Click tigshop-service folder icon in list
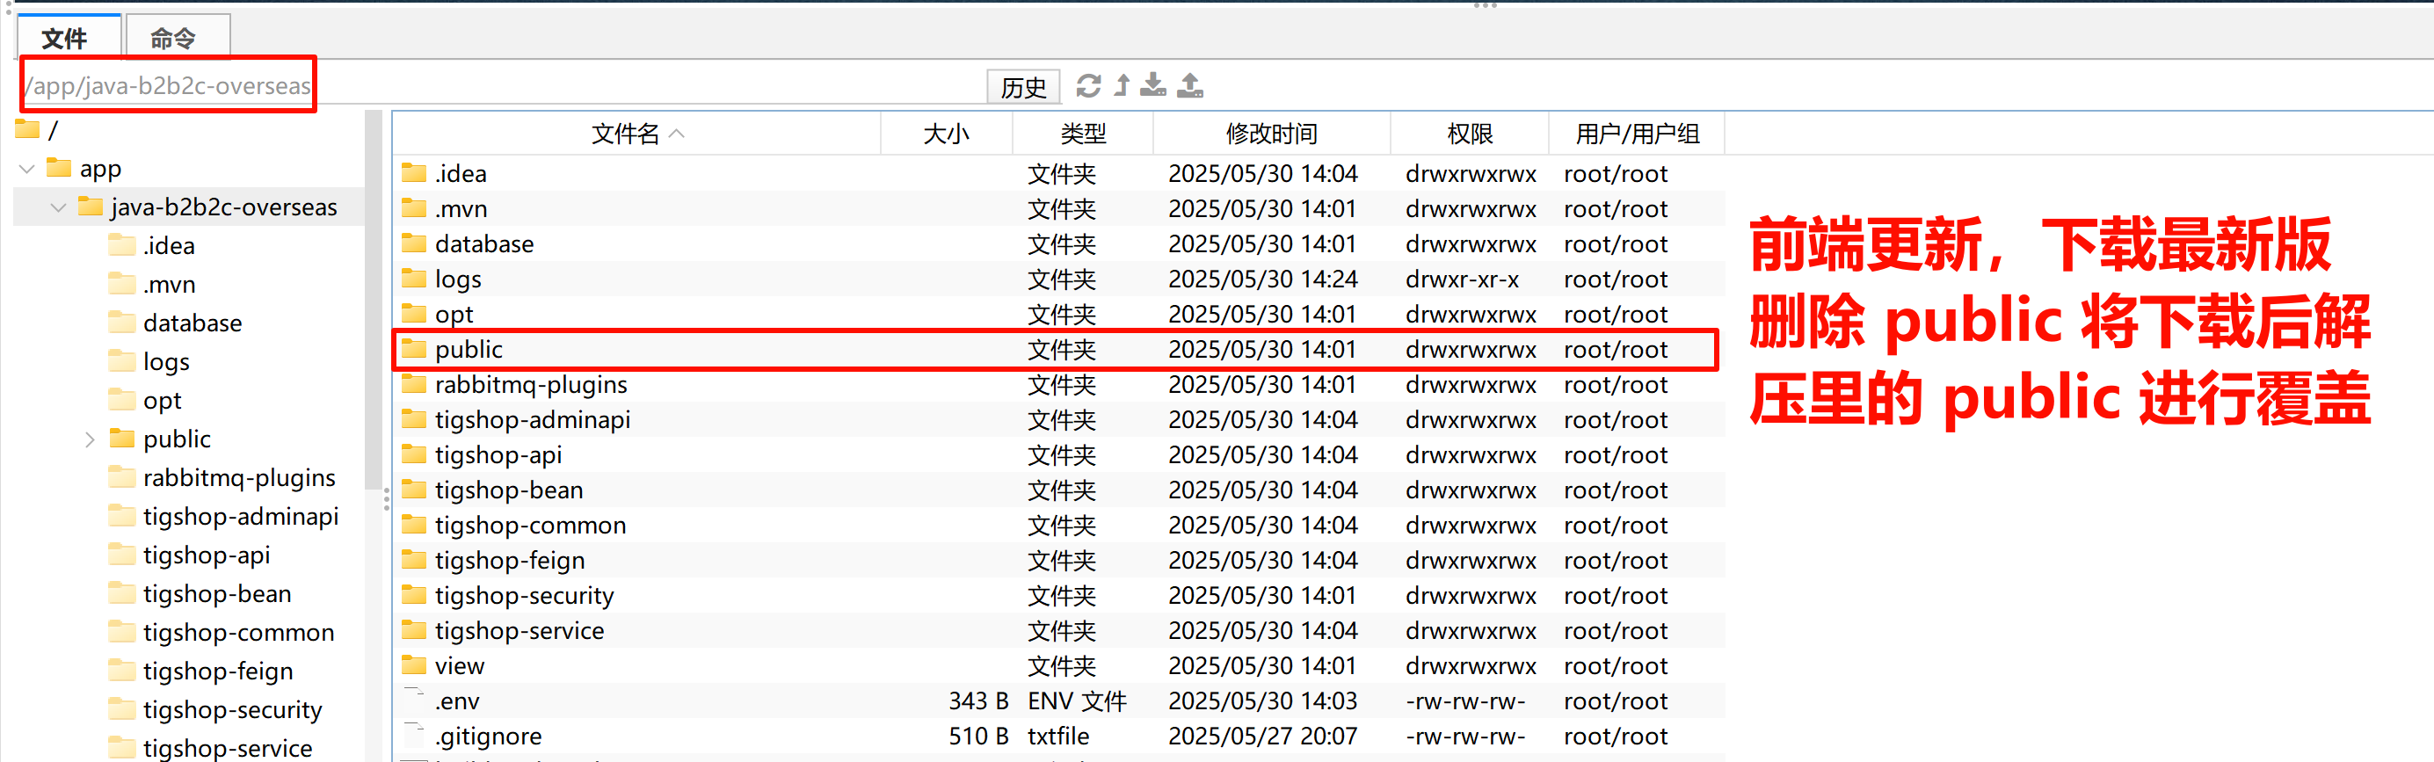The height and width of the screenshot is (762, 2434). pos(413,630)
